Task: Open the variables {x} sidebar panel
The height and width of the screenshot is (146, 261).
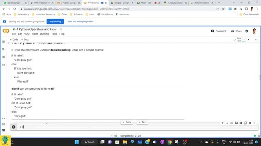Action: (4, 57)
